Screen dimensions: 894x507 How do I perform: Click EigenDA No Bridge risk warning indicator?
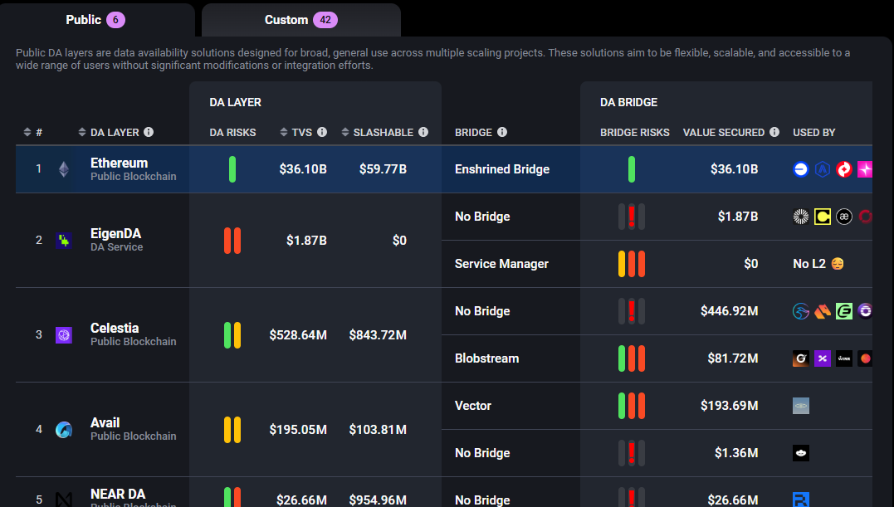632,217
